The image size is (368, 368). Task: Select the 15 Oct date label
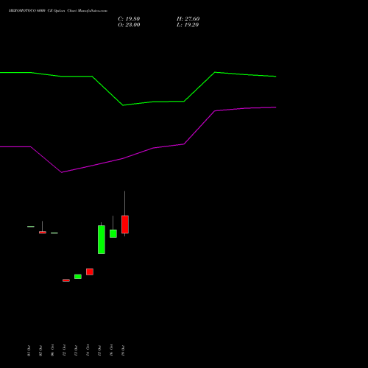coord(99,350)
